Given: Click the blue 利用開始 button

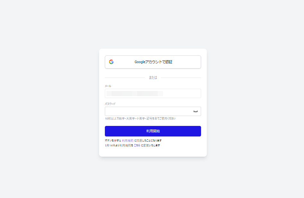Looking at the screenshot, I should click(153, 131).
